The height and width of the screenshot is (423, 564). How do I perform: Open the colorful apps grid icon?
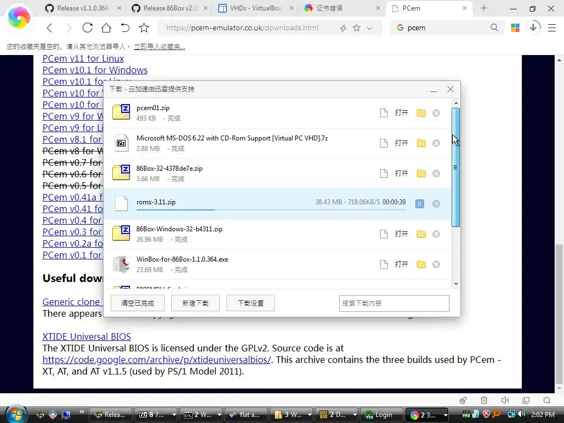coord(515,28)
